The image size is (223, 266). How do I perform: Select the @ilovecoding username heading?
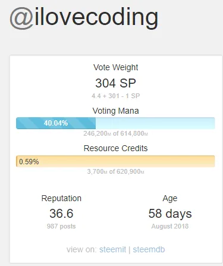pyautogui.click(x=84, y=18)
